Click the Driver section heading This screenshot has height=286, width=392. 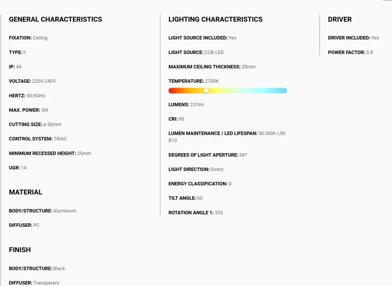(x=340, y=20)
